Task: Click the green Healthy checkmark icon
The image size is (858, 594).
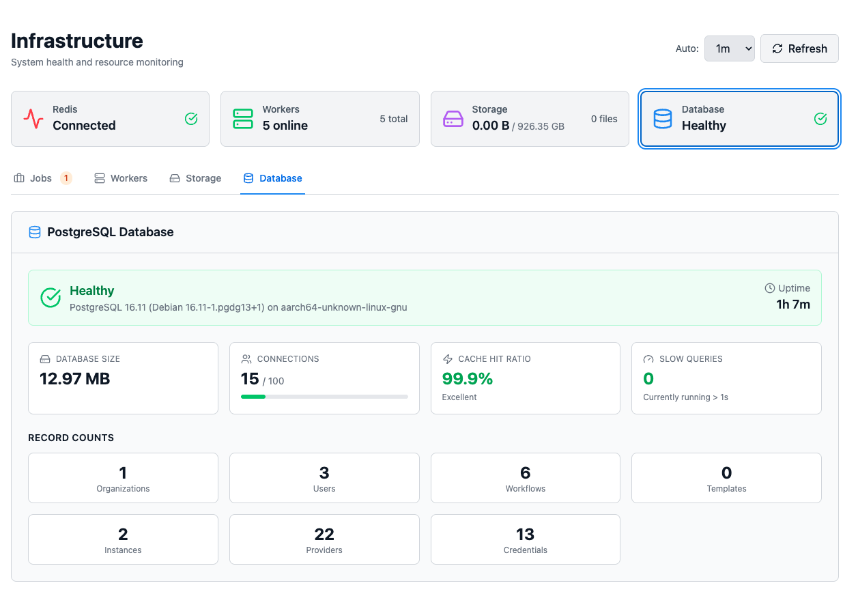Action: (x=50, y=297)
